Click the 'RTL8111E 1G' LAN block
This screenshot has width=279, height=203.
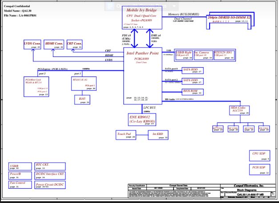(x=84, y=84)
